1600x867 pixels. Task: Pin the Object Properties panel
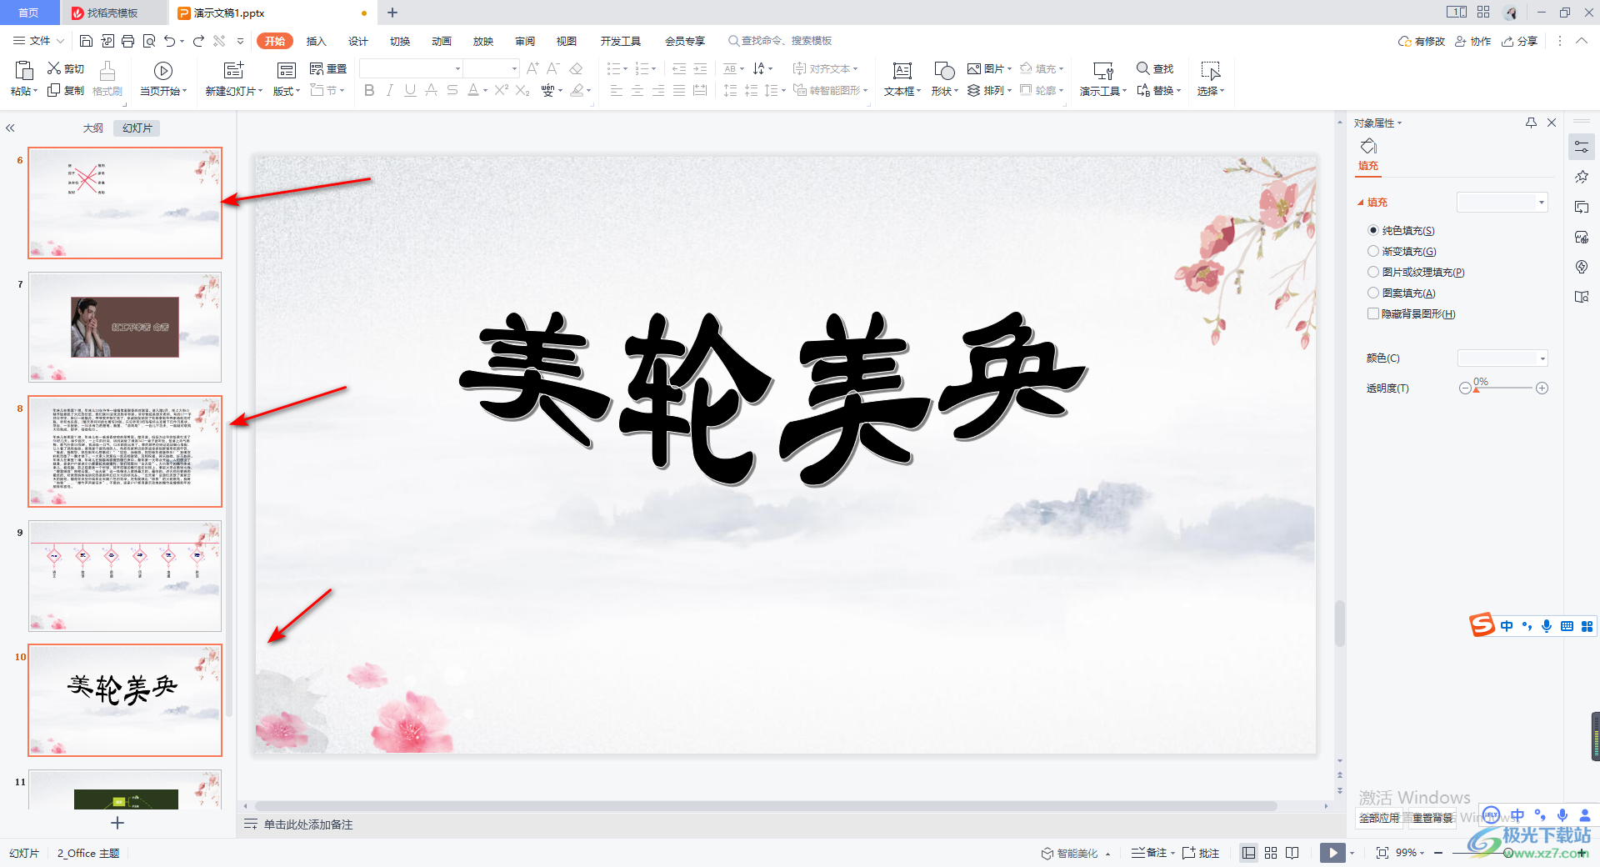tap(1531, 123)
